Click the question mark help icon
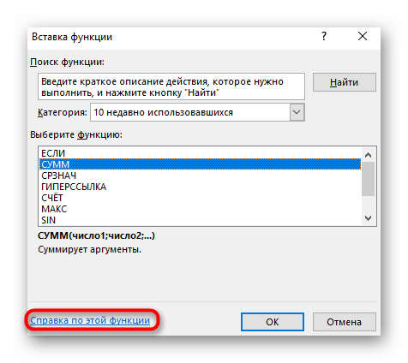Image resolution: width=408 pixels, height=363 pixels. point(324,36)
